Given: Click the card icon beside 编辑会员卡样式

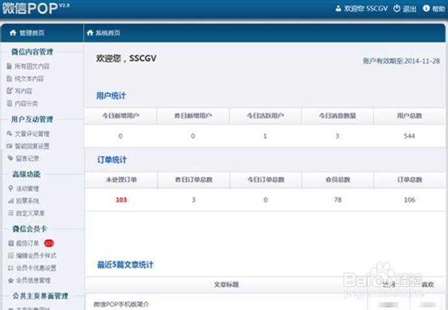Looking at the screenshot, I should pos(10,256).
